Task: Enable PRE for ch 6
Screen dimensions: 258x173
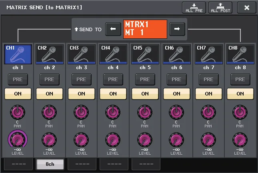Action: [176, 80]
